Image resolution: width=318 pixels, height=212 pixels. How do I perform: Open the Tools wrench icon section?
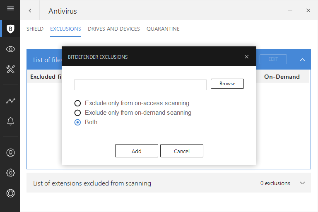pyautogui.click(x=10, y=69)
